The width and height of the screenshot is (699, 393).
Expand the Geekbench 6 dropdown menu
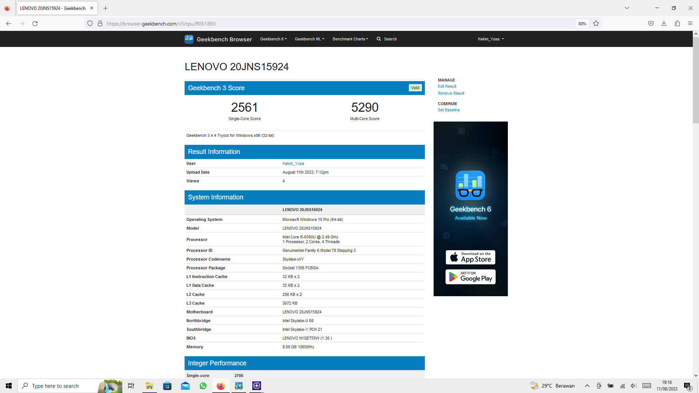(273, 39)
